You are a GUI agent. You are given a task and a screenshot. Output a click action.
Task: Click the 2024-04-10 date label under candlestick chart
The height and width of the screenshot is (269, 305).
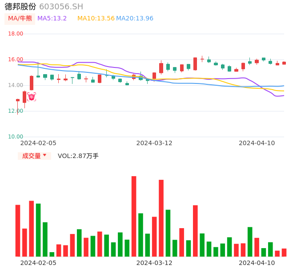click(x=257, y=143)
